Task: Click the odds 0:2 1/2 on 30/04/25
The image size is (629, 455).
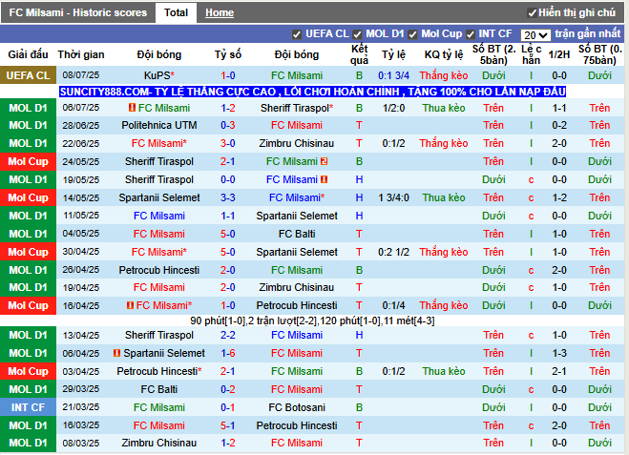Action: click(x=393, y=252)
